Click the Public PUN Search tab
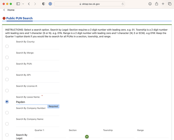 [19, 18]
